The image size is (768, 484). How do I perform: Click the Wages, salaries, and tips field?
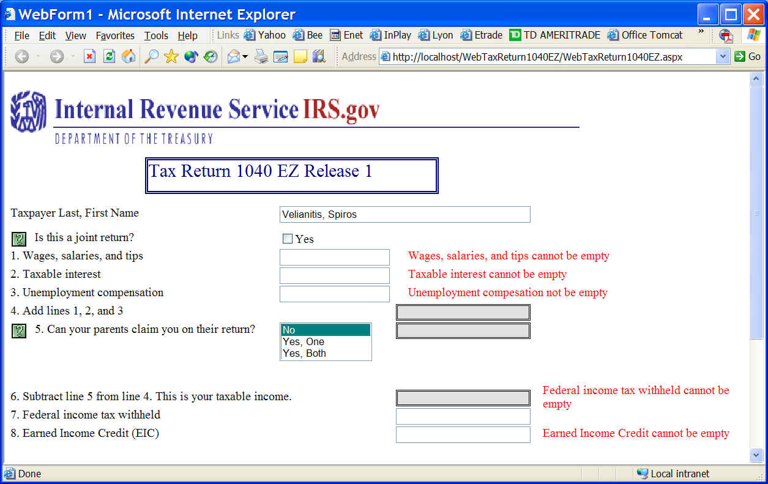coord(334,257)
